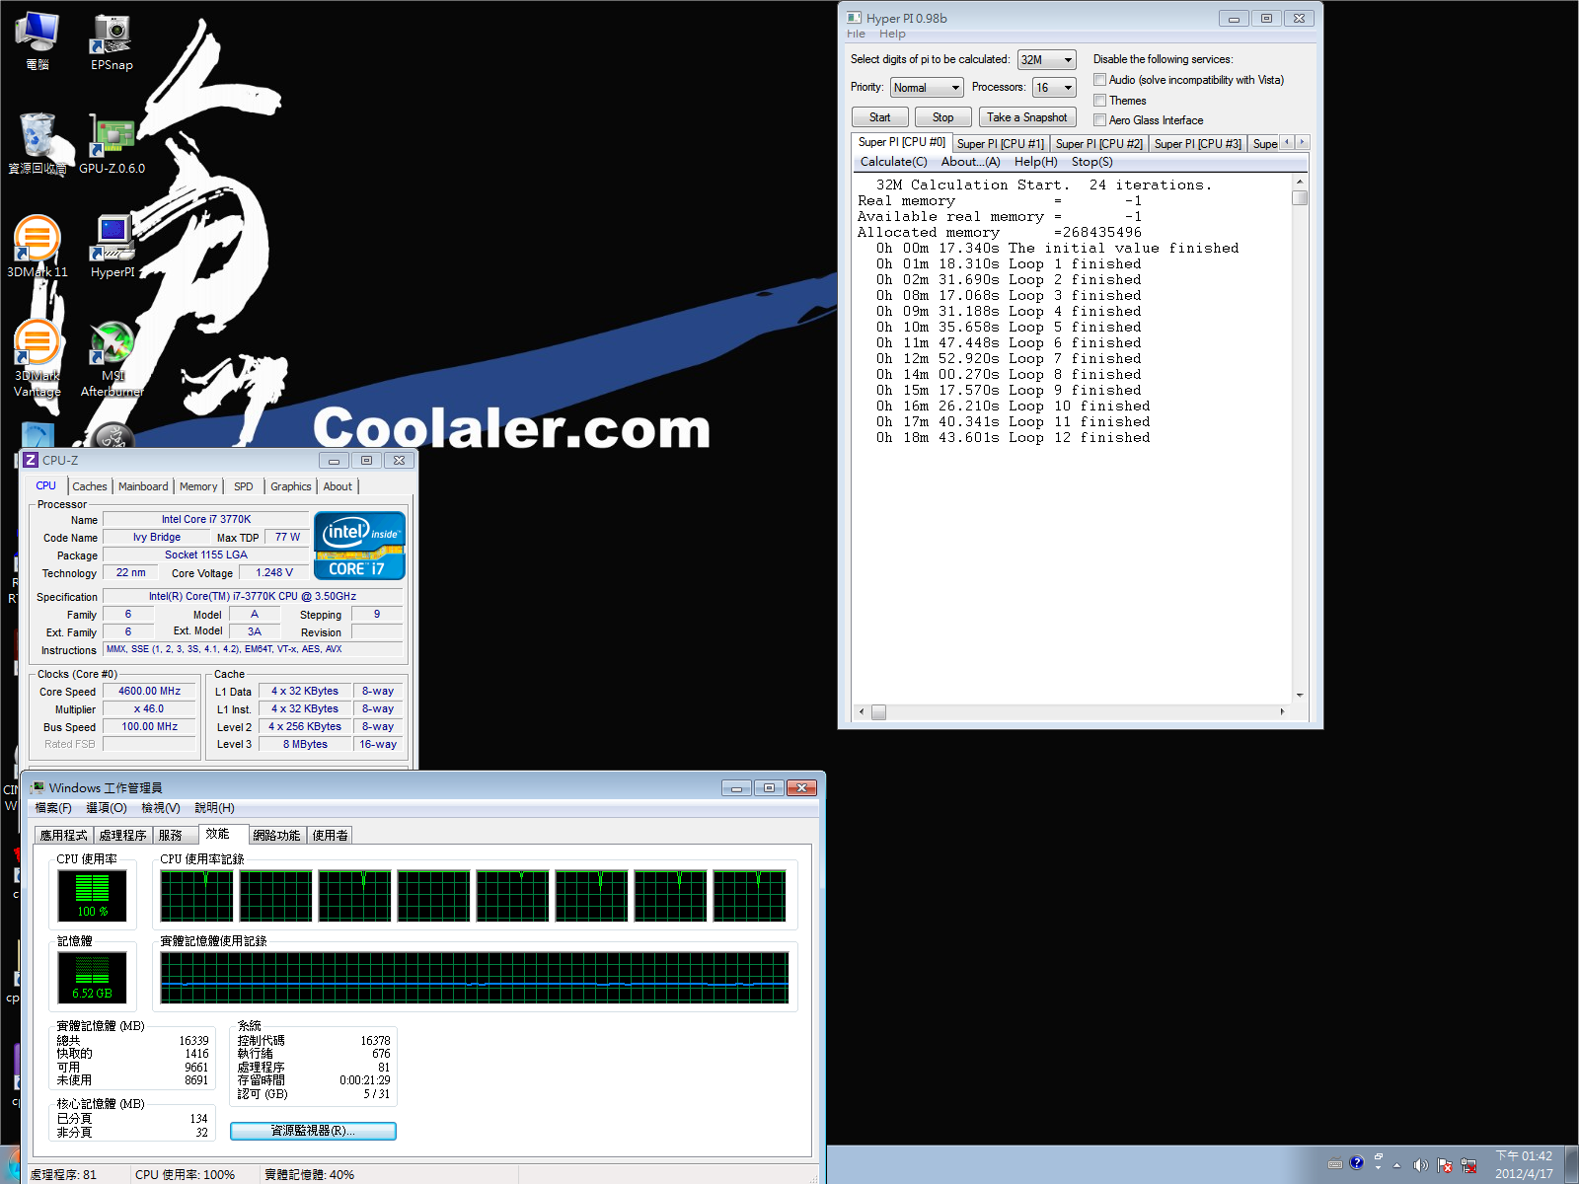Viewport: 1579px width, 1184px height.
Task: Switch to 應用程式 tab in Task Manager
Action: point(64,835)
